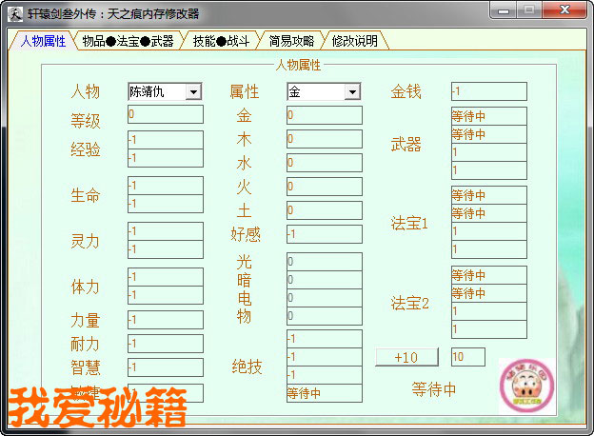Click the 力量 strength input field
The image size is (594, 436).
(x=165, y=320)
